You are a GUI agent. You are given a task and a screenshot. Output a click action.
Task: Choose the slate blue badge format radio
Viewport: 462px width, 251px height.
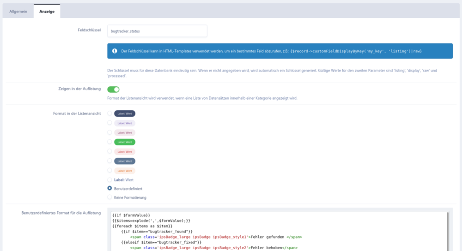(x=109, y=161)
